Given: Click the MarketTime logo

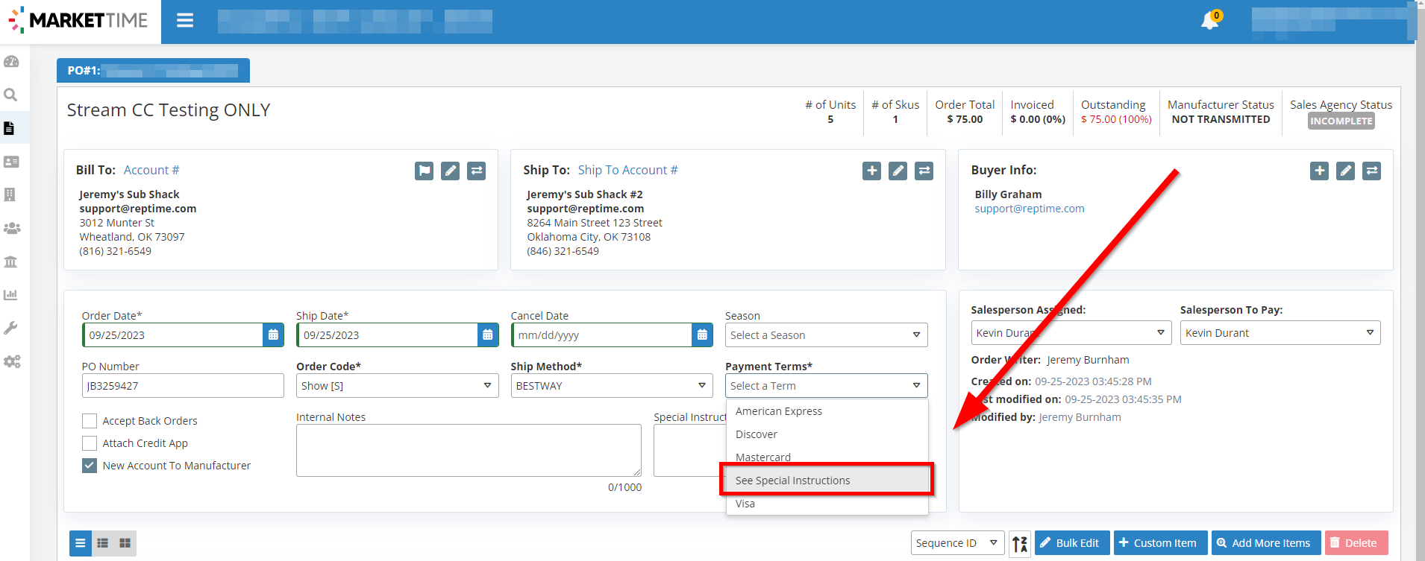Looking at the screenshot, I should (x=79, y=20).
